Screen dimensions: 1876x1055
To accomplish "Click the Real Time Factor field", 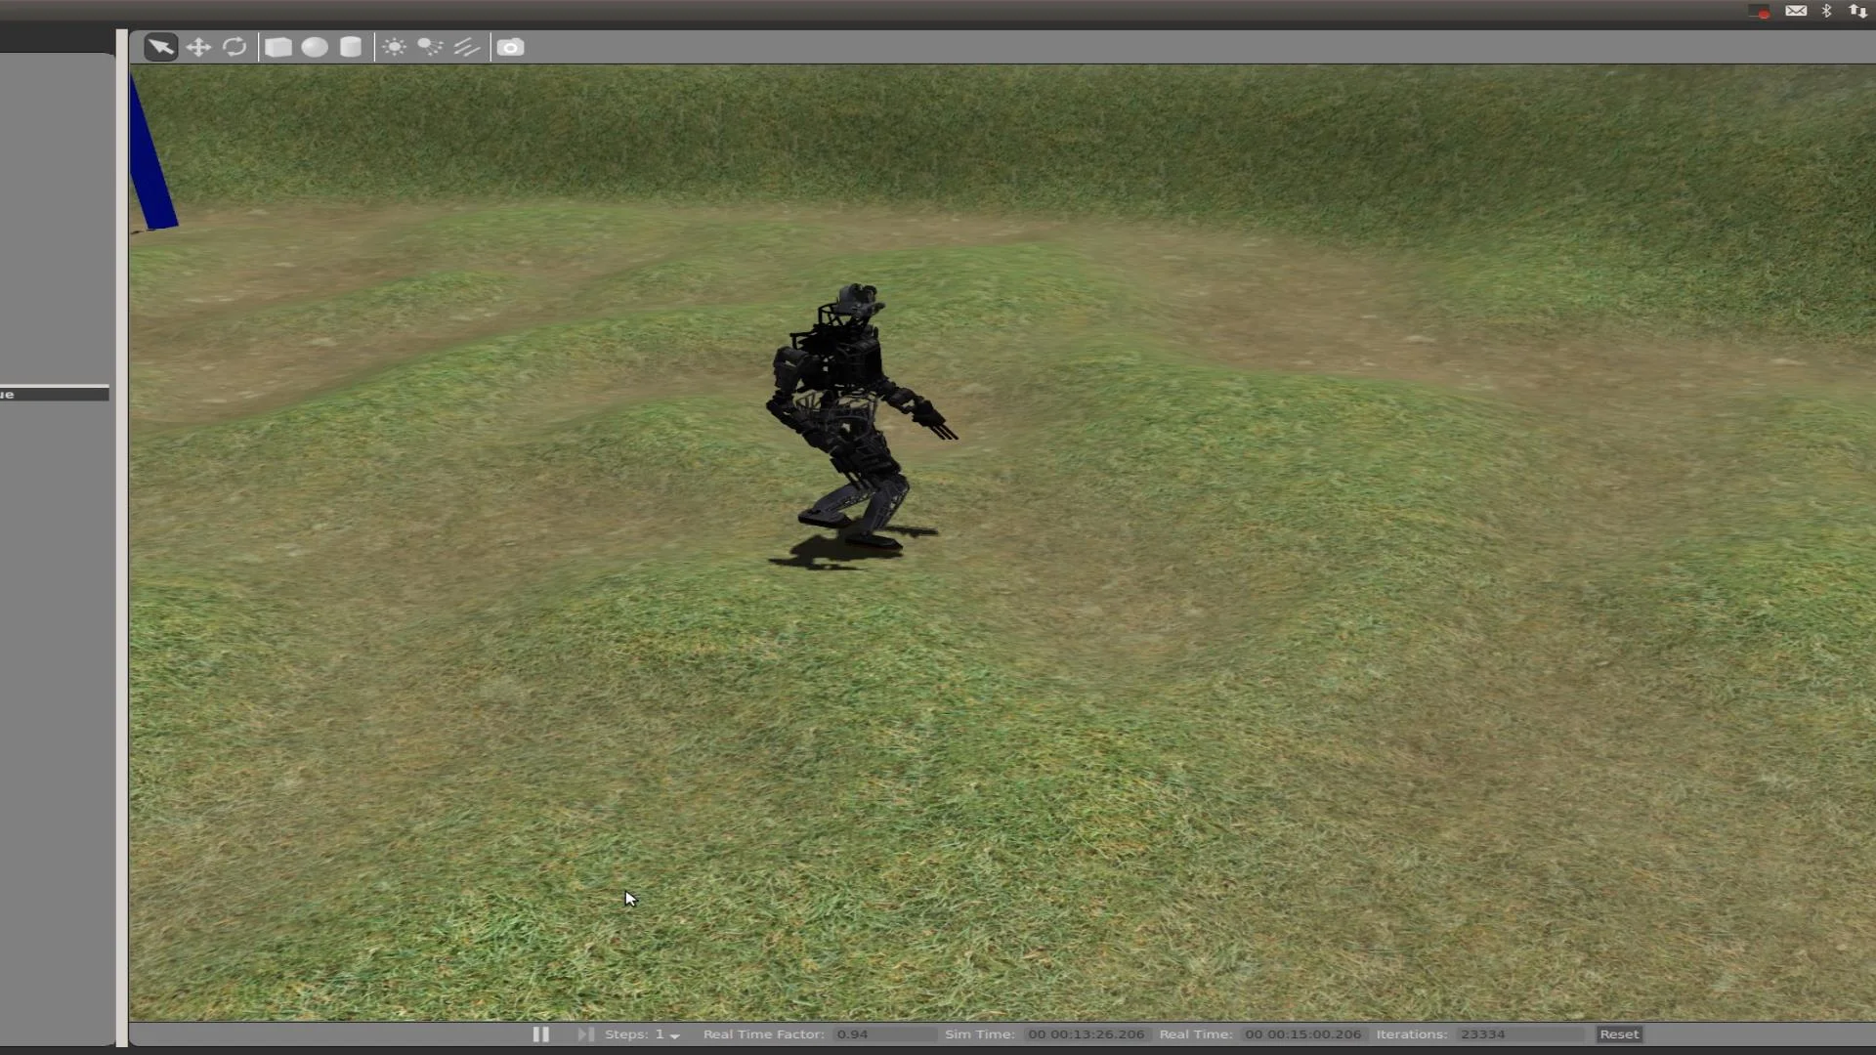I will click(x=882, y=1034).
